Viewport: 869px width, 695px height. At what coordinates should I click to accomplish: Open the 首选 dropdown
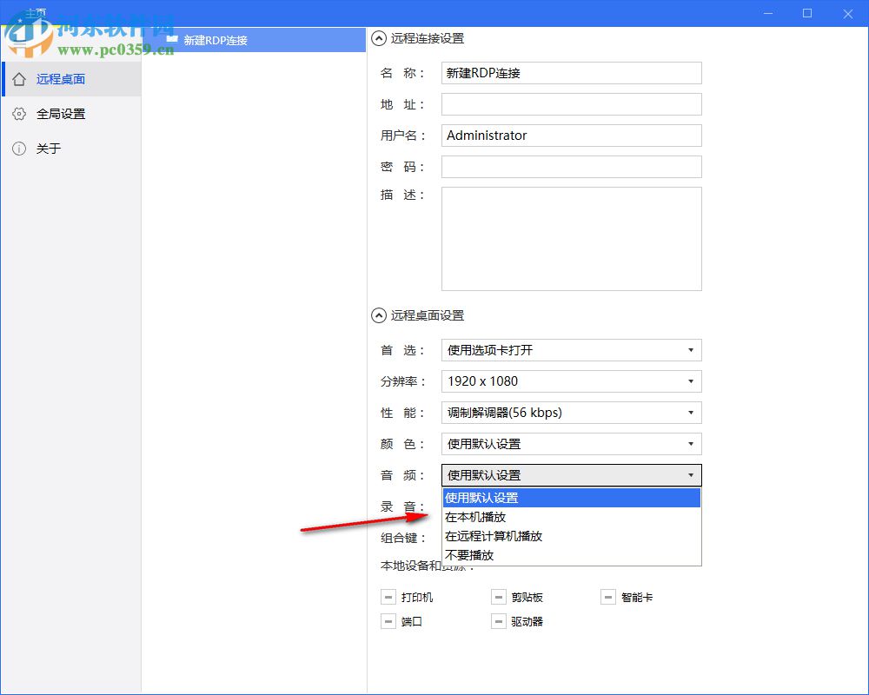pos(691,350)
